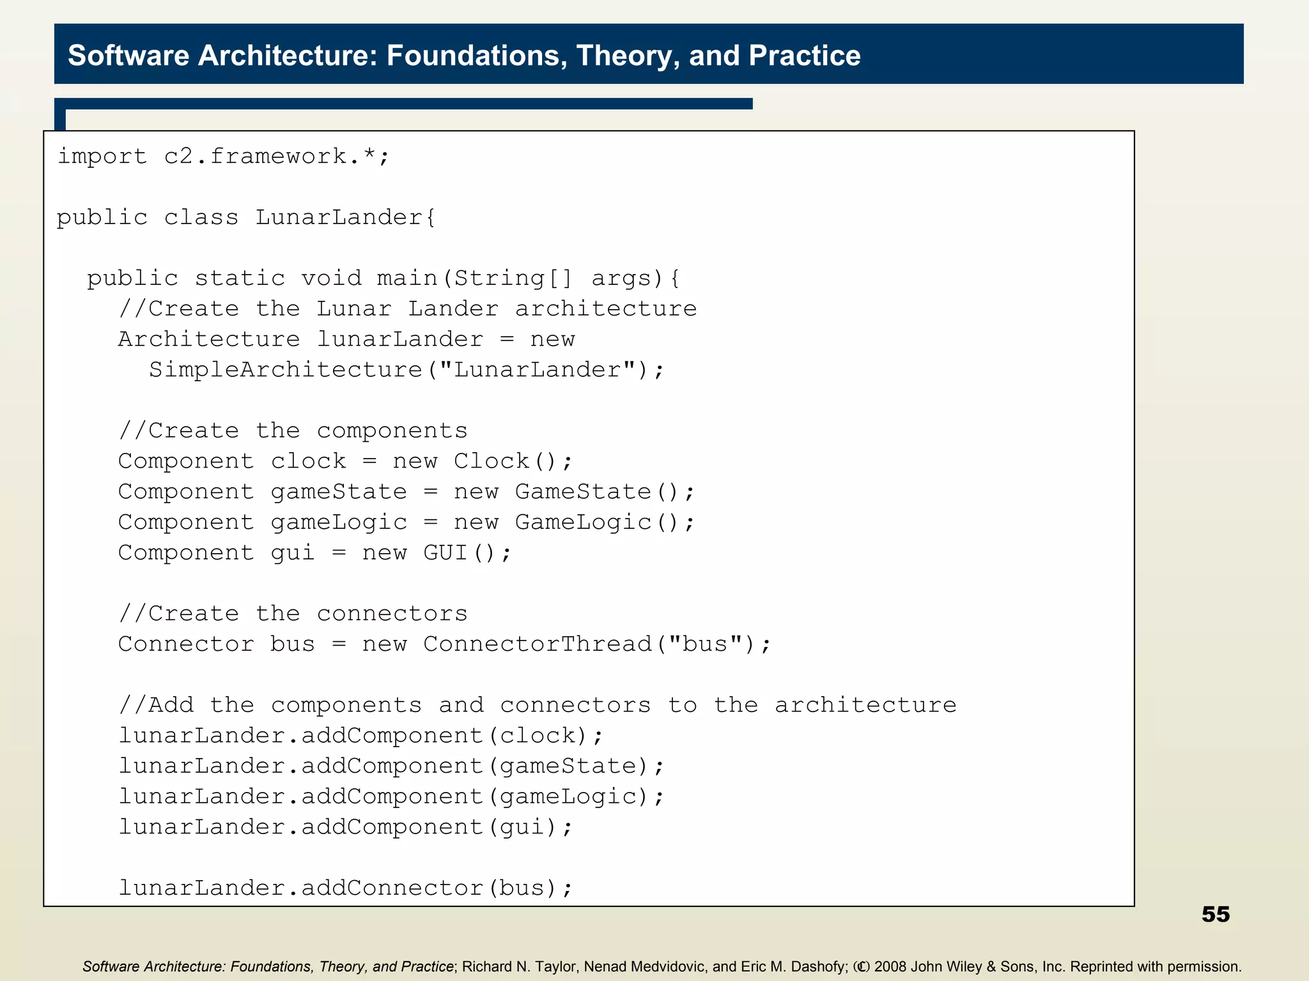Click the footer copyright citation text
Screen dimensions: 1309x981
(x=662, y=966)
